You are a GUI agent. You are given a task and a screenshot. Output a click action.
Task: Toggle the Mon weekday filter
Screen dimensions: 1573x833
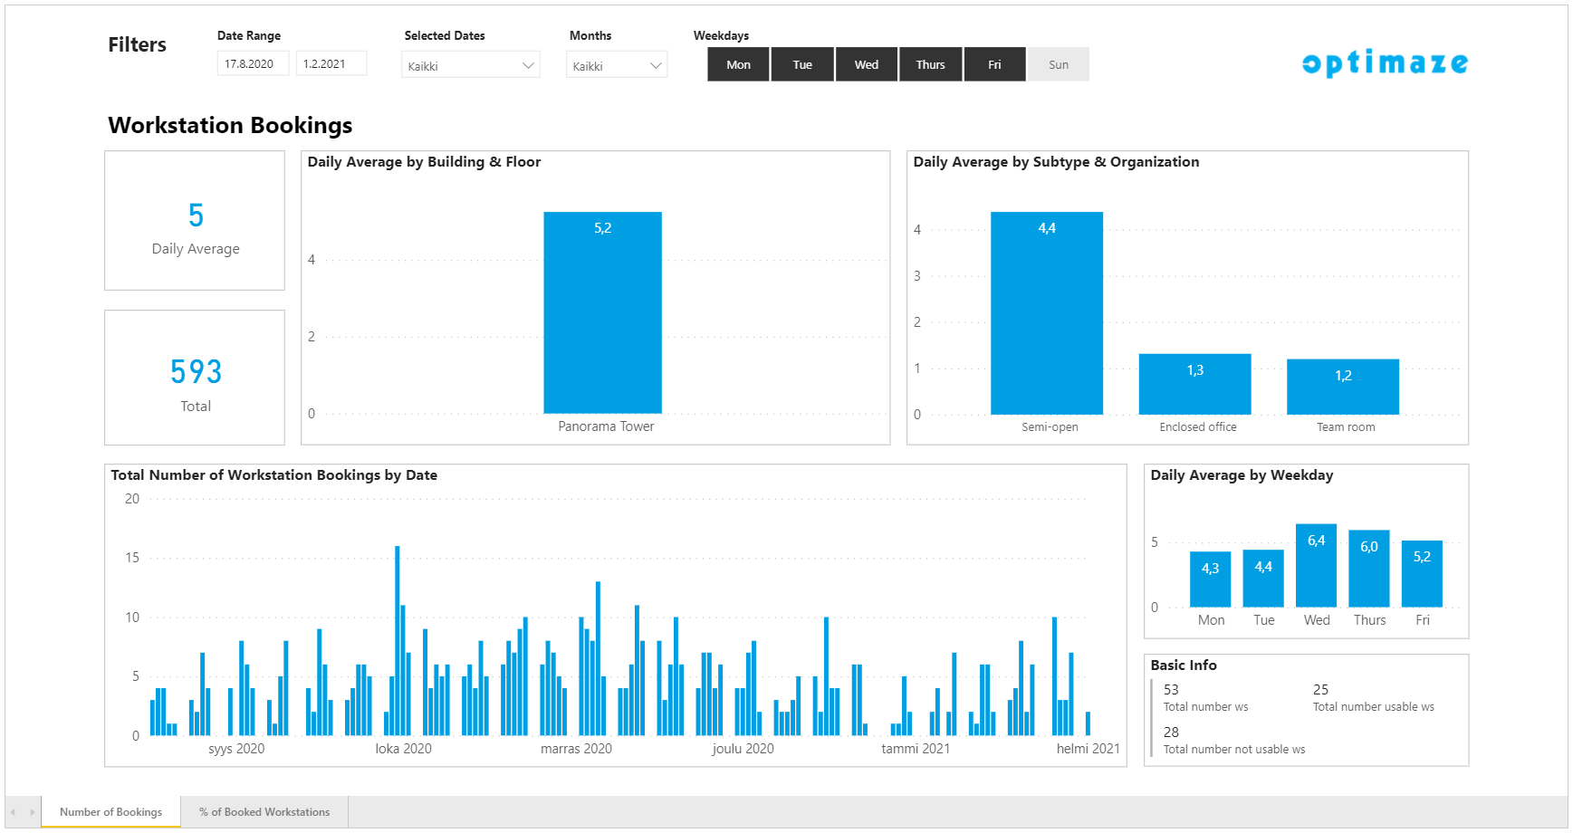point(738,65)
